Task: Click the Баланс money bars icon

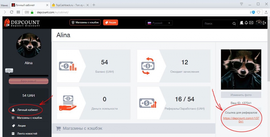Action: point(68,66)
